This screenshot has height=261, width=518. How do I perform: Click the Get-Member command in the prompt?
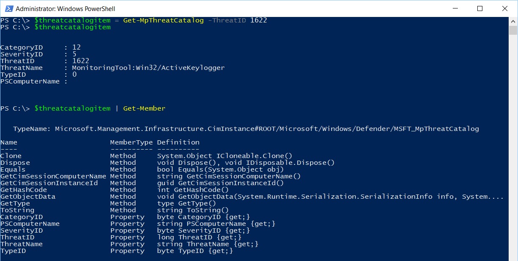144,108
